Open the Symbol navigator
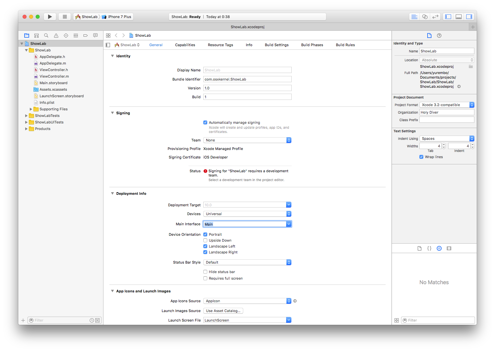The image size is (495, 351). [37, 35]
